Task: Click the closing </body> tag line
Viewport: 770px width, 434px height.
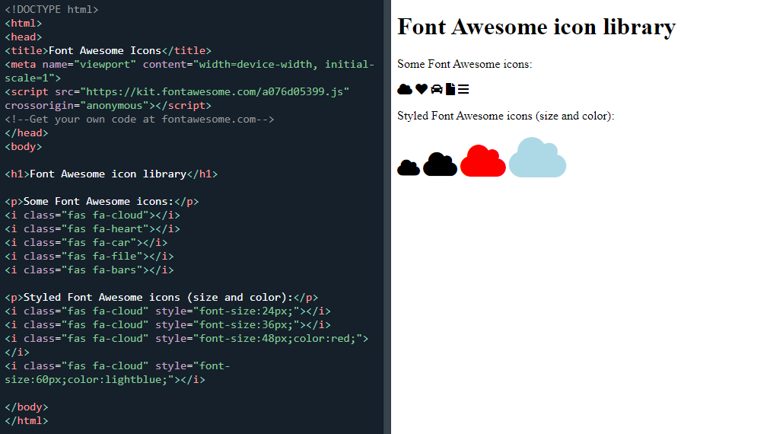Action: (x=27, y=407)
